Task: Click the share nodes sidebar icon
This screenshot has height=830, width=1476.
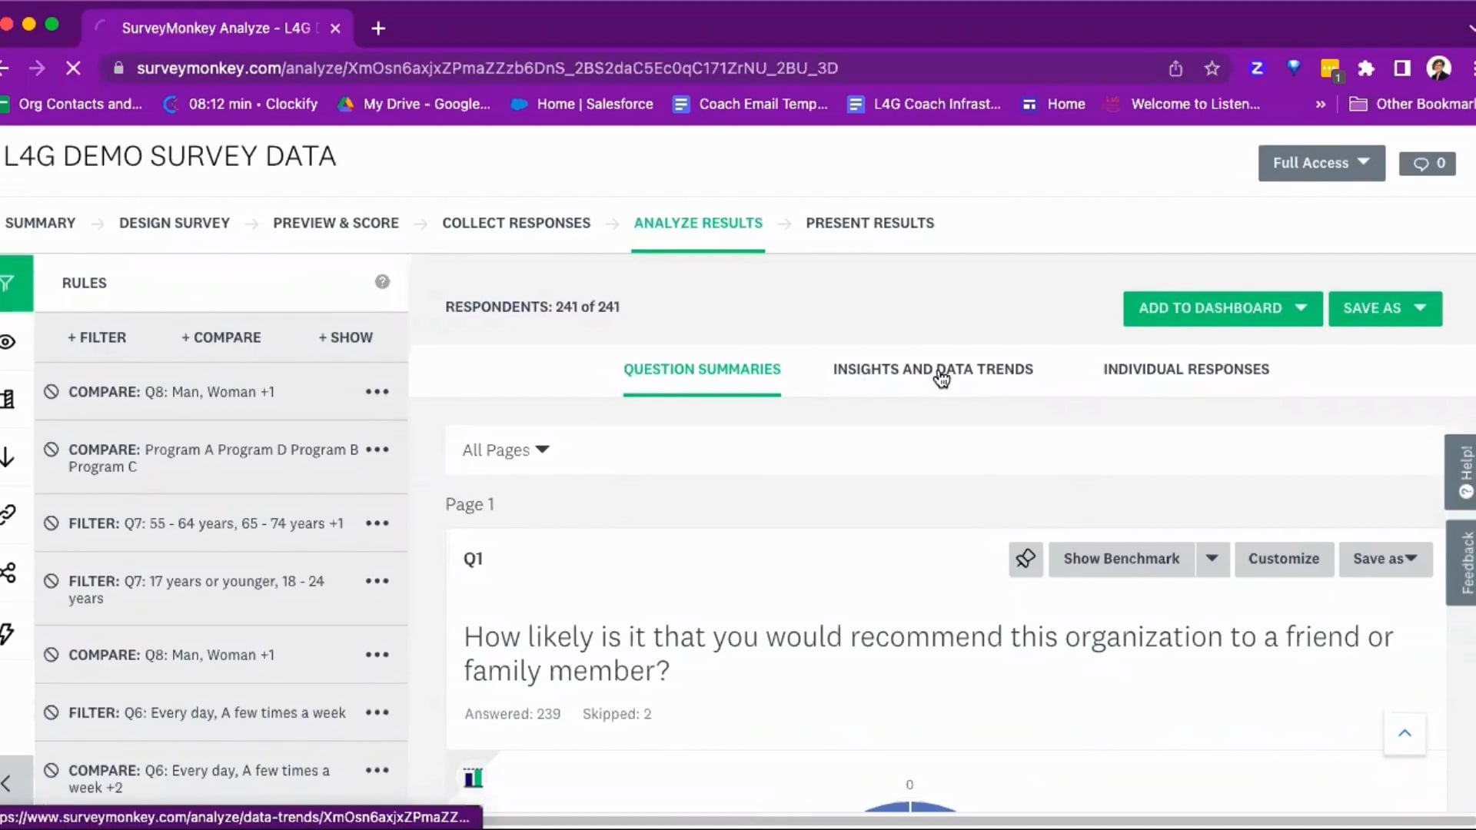Action: (x=8, y=573)
